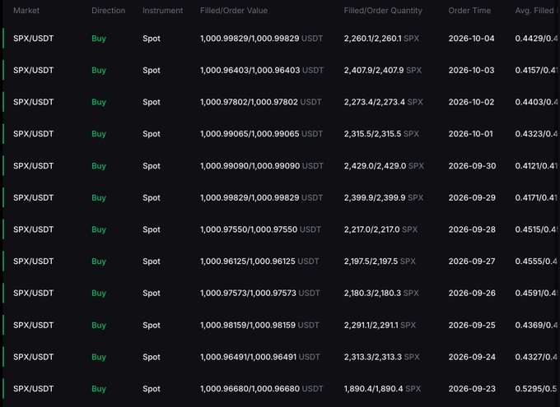Click the Filled/Order Quantity column header

point(383,11)
